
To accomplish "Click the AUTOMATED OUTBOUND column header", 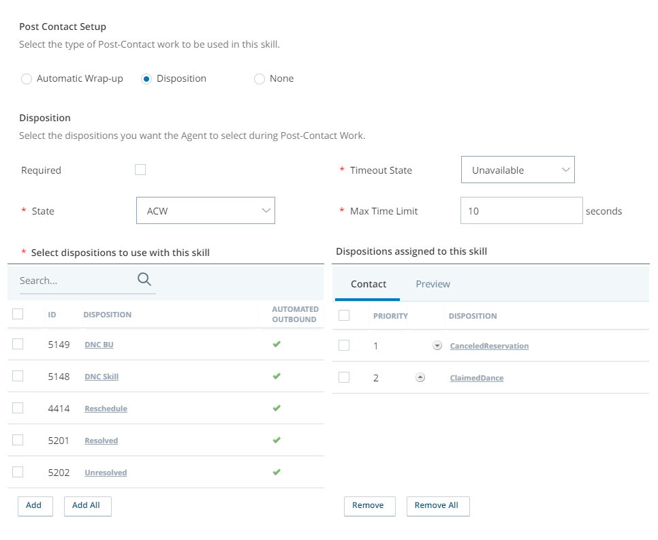I will [x=294, y=315].
